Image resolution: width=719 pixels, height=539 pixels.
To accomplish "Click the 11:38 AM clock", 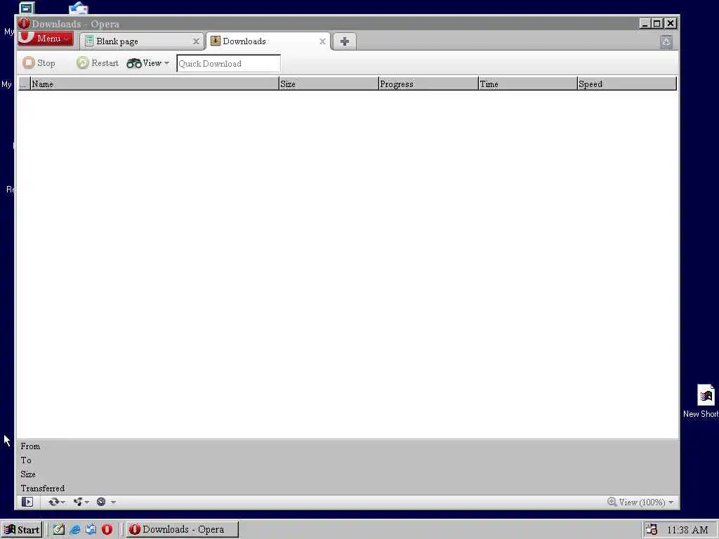I will click(x=687, y=530).
